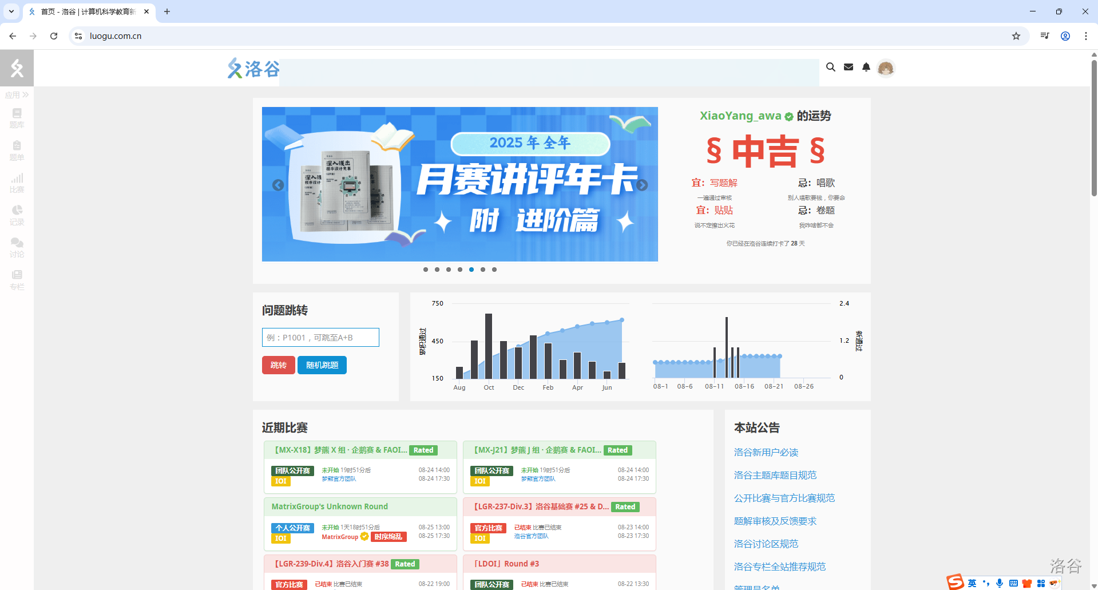Screen dimensions: 1098x590
Task: Open 讨论 in the left sidebar
Action: click(17, 248)
